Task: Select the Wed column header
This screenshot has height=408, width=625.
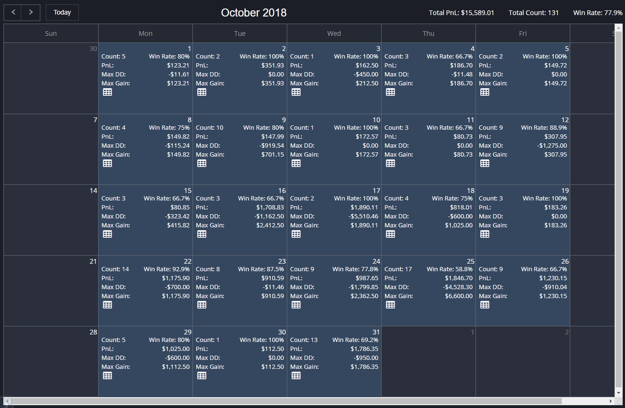Action: tap(334, 33)
